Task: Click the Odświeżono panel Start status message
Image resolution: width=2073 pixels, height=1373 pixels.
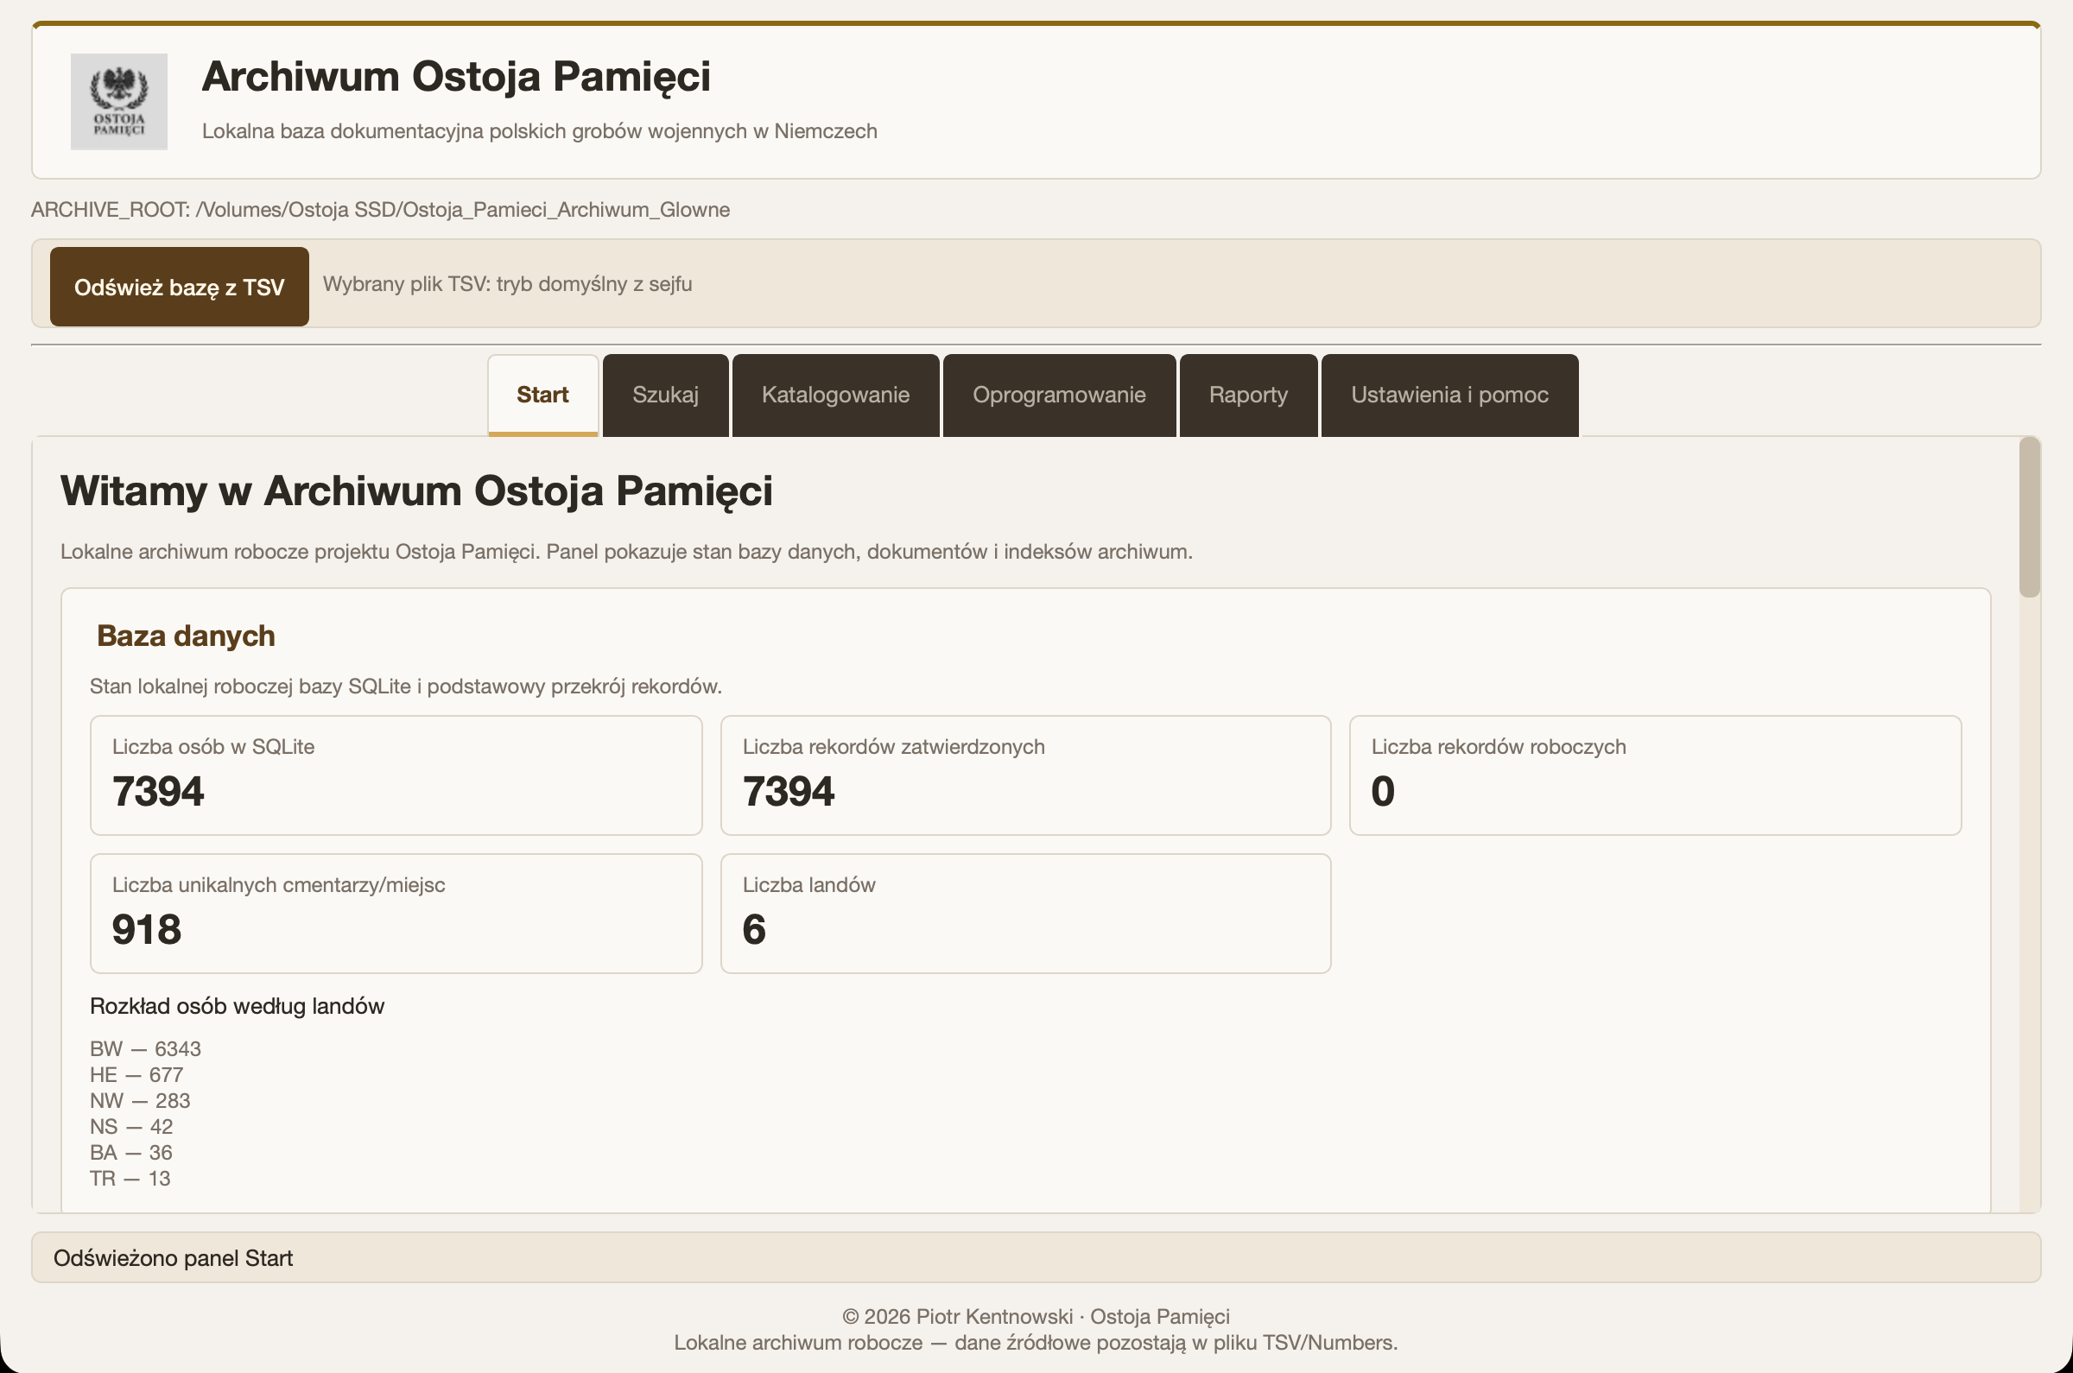Action: click(x=173, y=1258)
